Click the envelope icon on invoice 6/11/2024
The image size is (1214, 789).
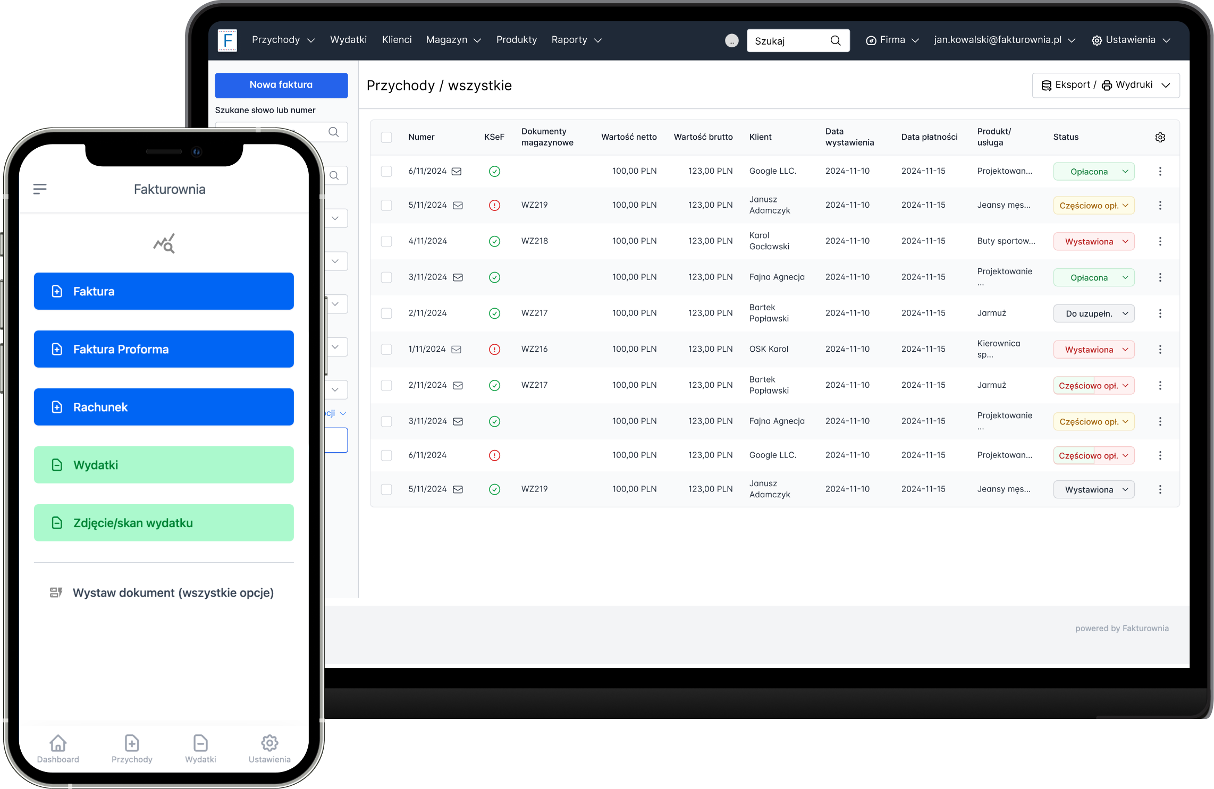(x=457, y=171)
